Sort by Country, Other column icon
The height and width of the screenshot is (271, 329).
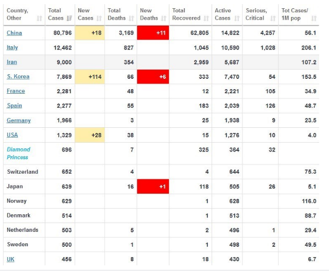tap(40, 19)
